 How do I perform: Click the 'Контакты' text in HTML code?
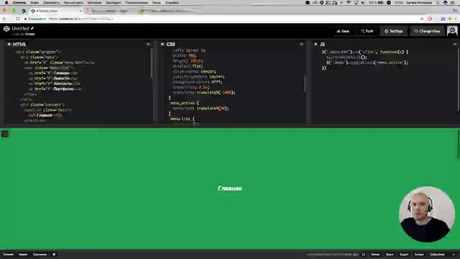pos(63,83)
